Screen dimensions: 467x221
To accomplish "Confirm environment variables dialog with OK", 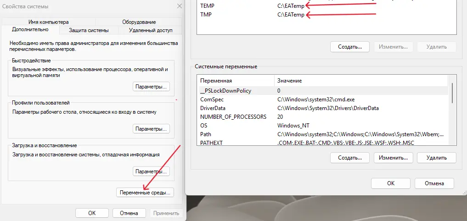I will pyautogui.click(x=391, y=183).
